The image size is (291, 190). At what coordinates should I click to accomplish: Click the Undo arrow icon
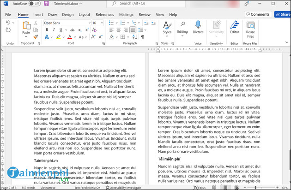[8, 23]
